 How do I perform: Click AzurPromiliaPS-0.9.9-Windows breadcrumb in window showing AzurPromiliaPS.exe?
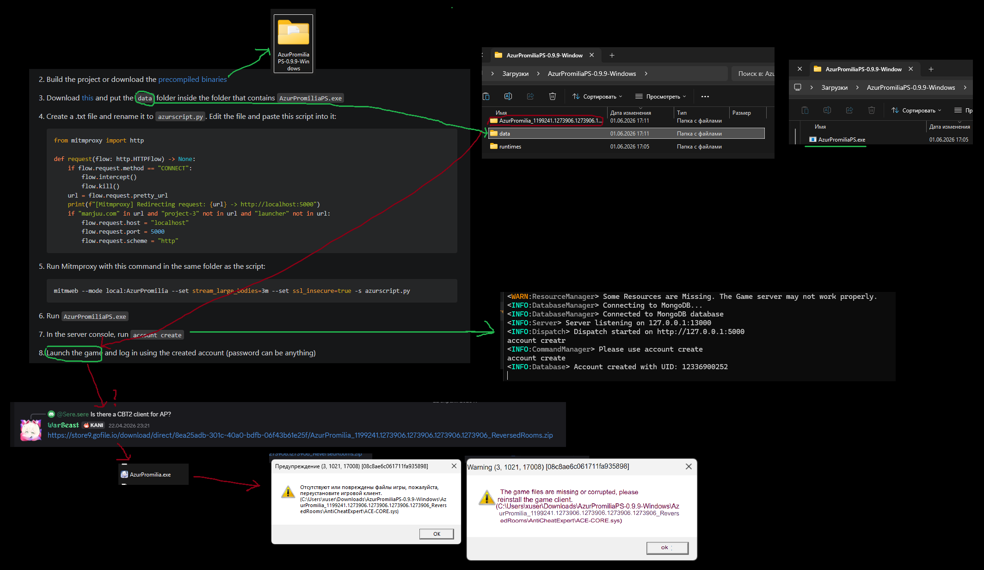point(911,87)
